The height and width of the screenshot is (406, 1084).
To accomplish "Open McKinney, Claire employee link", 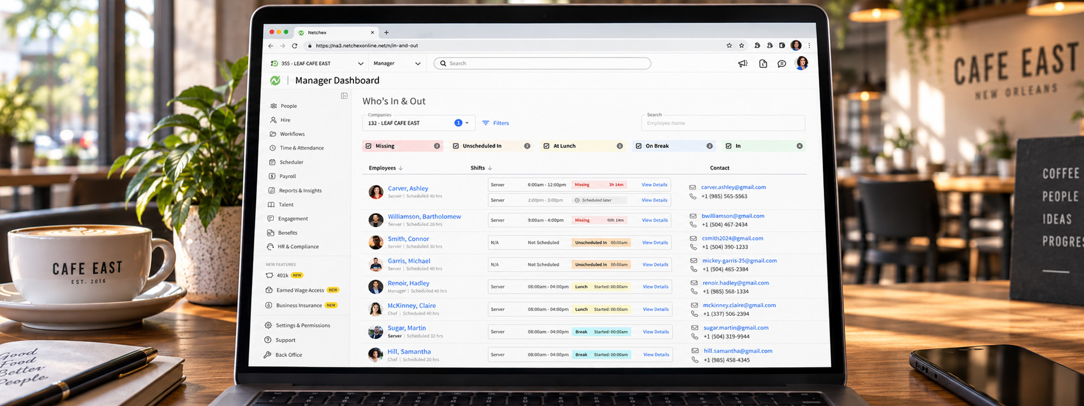I will click(x=412, y=306).
